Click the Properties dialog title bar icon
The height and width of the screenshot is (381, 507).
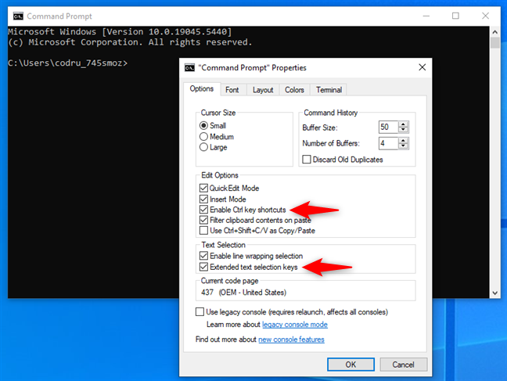(189, 67)
